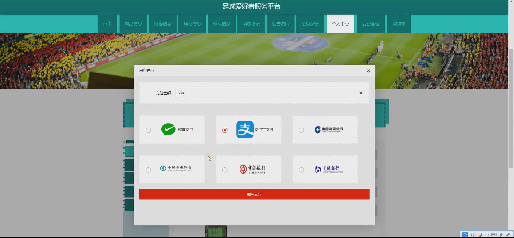Image resolution: width=514 pixels, height=238 pixels.
Task: Click the page vertical scrollbar thumb
Action: [511, 109]
